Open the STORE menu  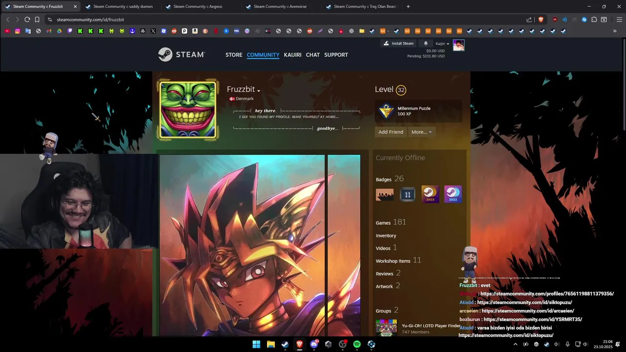234,55
